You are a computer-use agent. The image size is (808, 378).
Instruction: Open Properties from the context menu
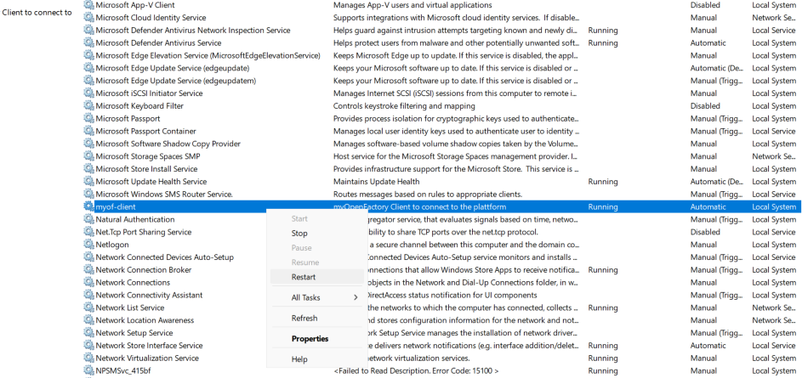pyautogui.click(x=317, y=339)
